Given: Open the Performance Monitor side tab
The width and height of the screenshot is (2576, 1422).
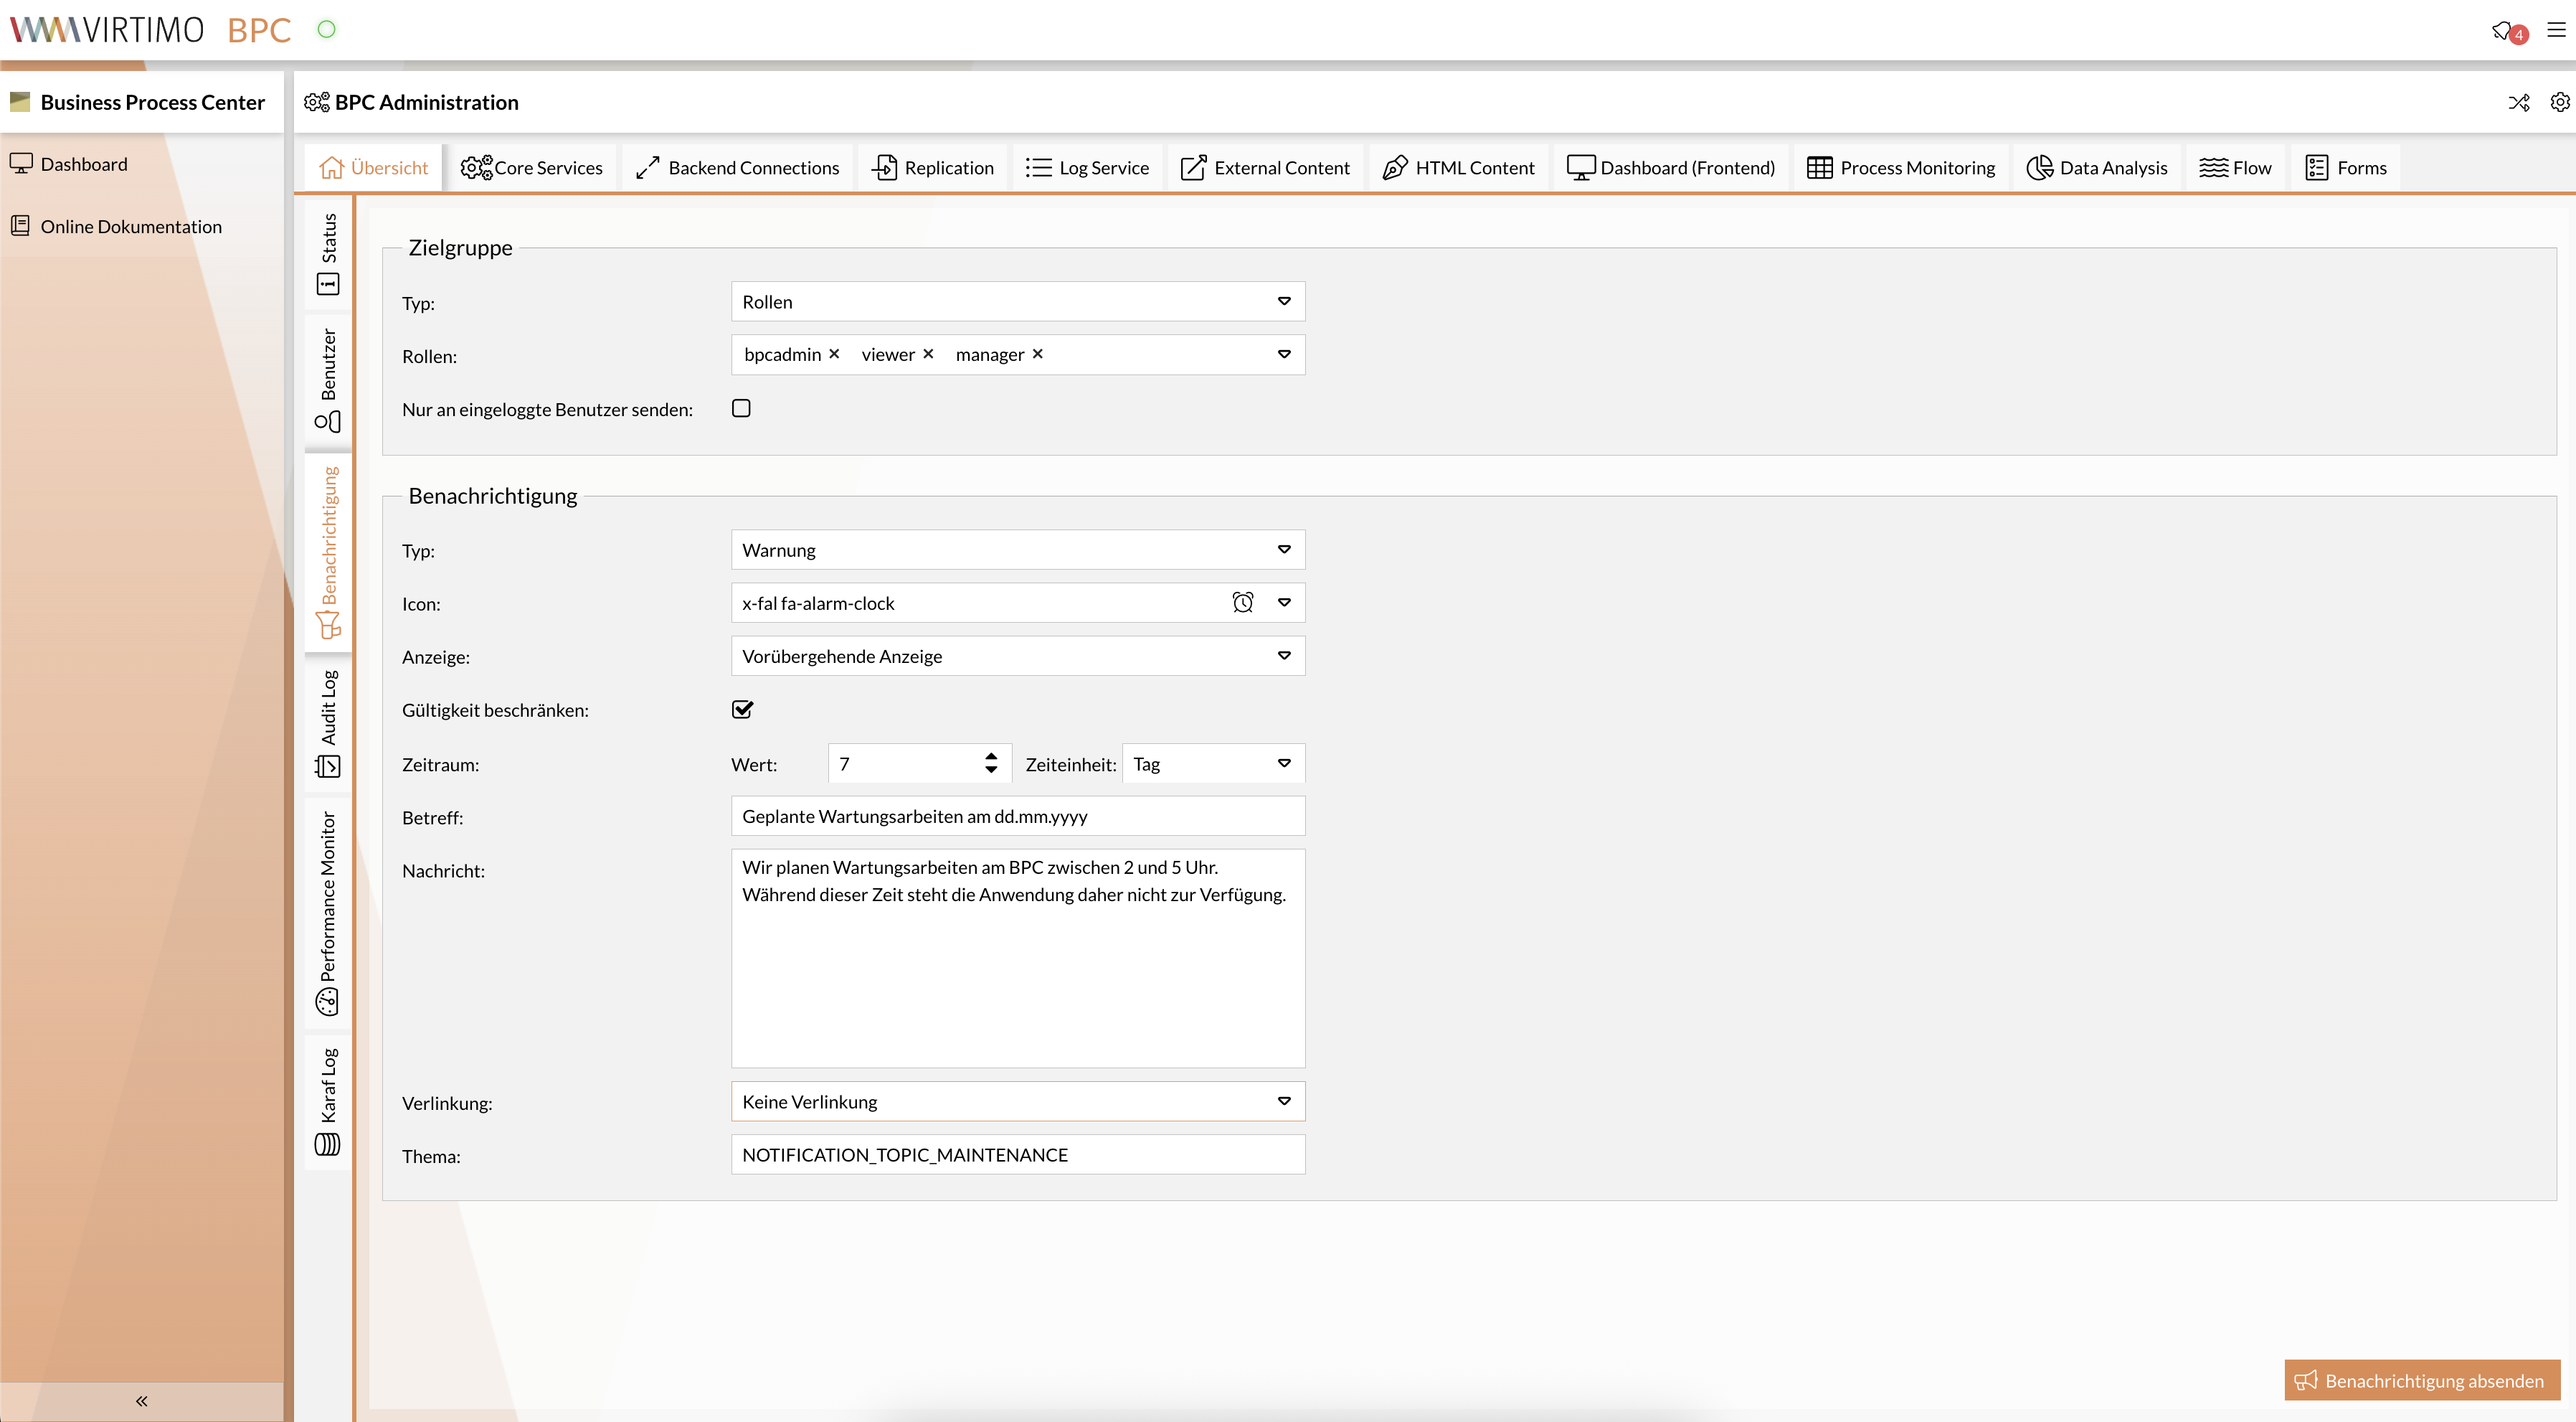Looking at the screenshot, I should [328, 912].
